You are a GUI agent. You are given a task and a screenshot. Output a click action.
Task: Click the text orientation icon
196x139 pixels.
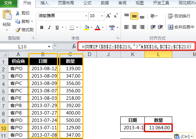[x=153, y=16]
